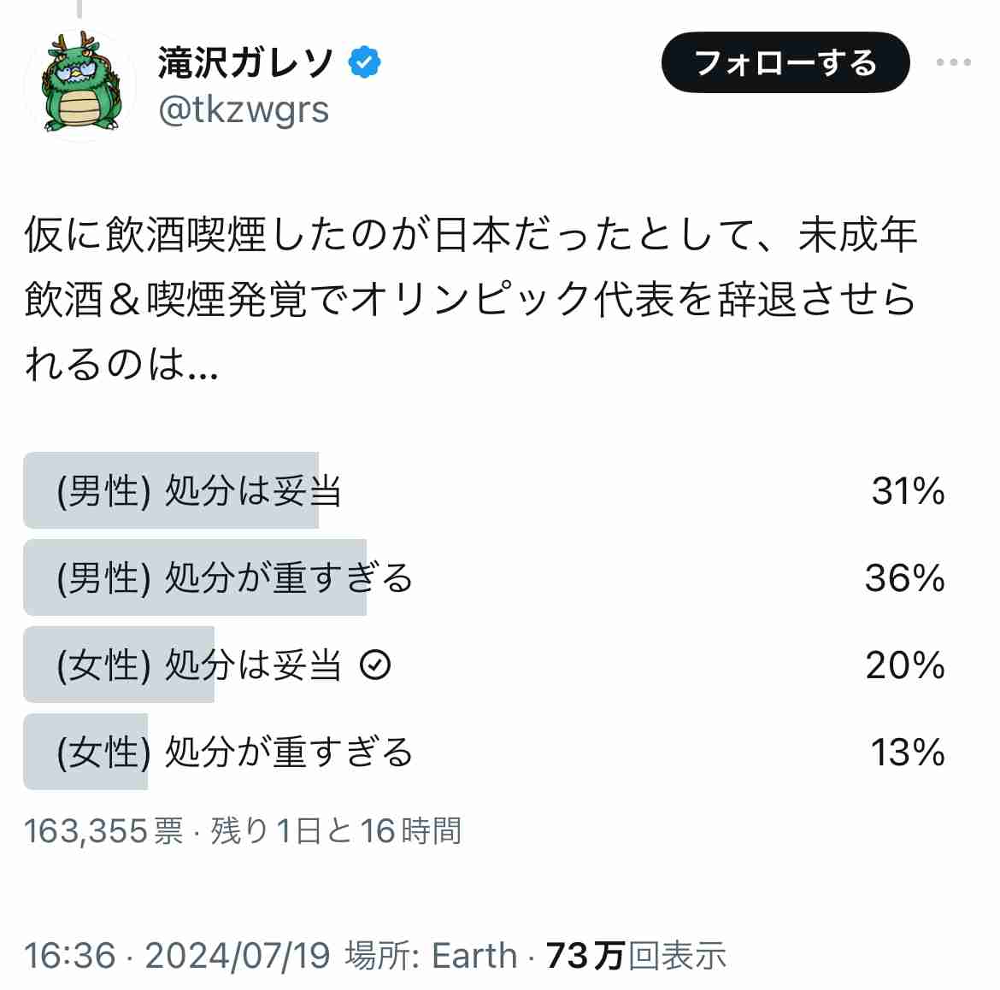Click the フォローする follow button
The width and height of the screenshot is (1000, 990).
click(785, 62)
